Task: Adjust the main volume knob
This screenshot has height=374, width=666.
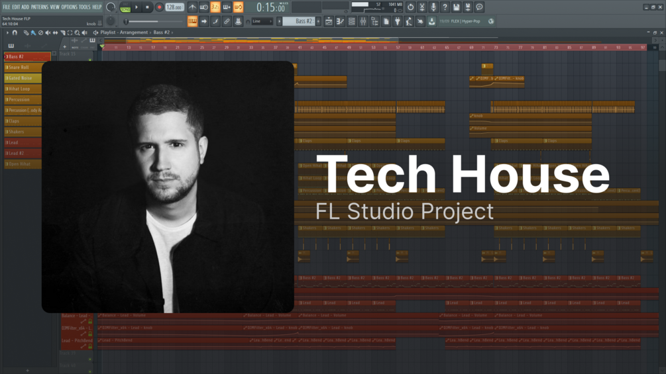Action: click(111, 7)
